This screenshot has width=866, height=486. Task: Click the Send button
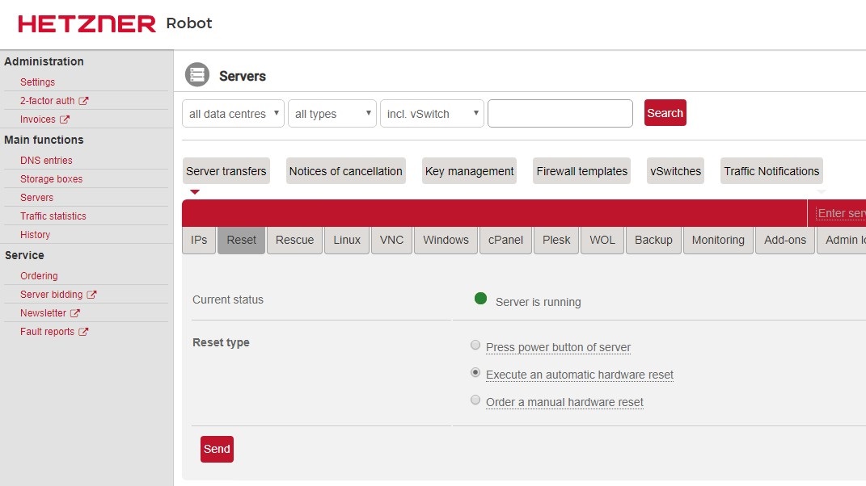pyautogui.click(x=217, y=449)
